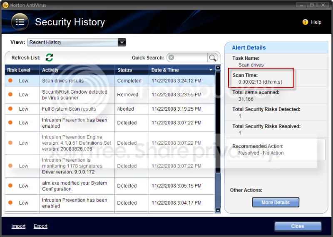Viewport: 333px width, 237px height.
Task: Click orange risk dot for SecurityRisk.Cmdow row
Action: point(10,94)
